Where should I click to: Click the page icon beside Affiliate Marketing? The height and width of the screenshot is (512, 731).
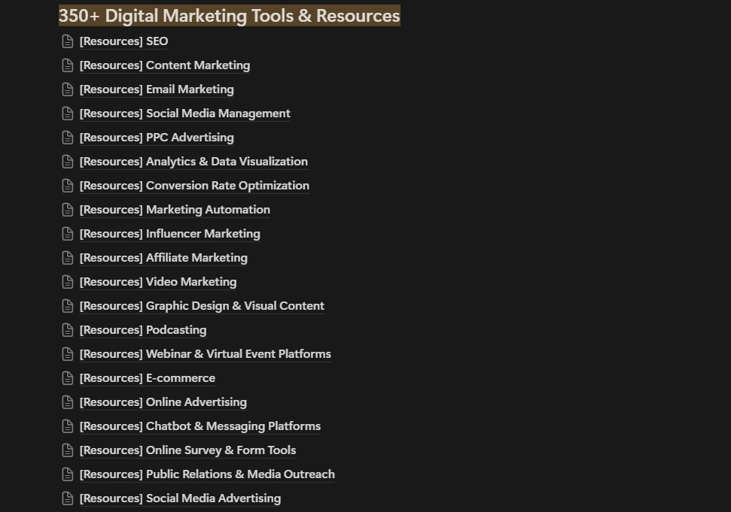coord(68,258)
